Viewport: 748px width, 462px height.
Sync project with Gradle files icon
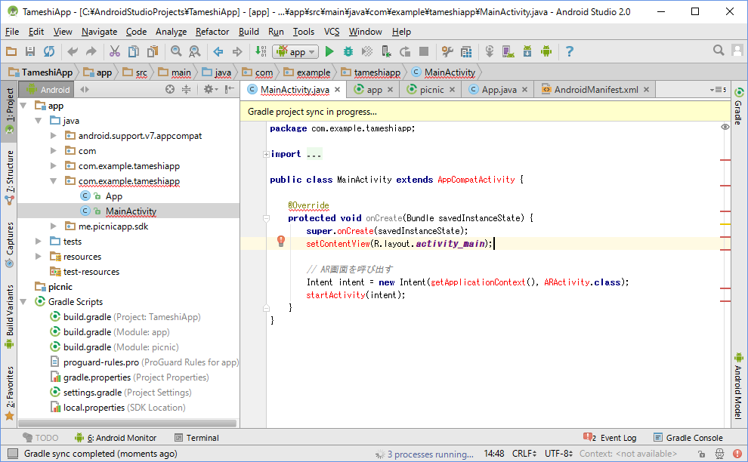click(x=490, y=51)
